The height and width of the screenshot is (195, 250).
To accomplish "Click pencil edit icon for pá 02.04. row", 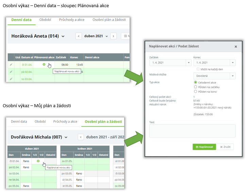I will [11, 71].
